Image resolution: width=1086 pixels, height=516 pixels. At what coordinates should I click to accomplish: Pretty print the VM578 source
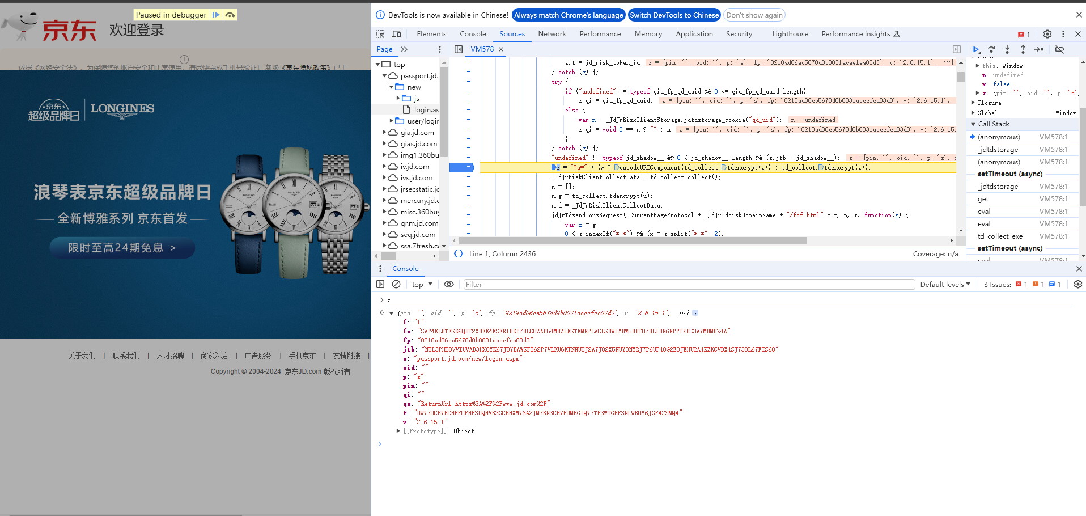point(459,254)
